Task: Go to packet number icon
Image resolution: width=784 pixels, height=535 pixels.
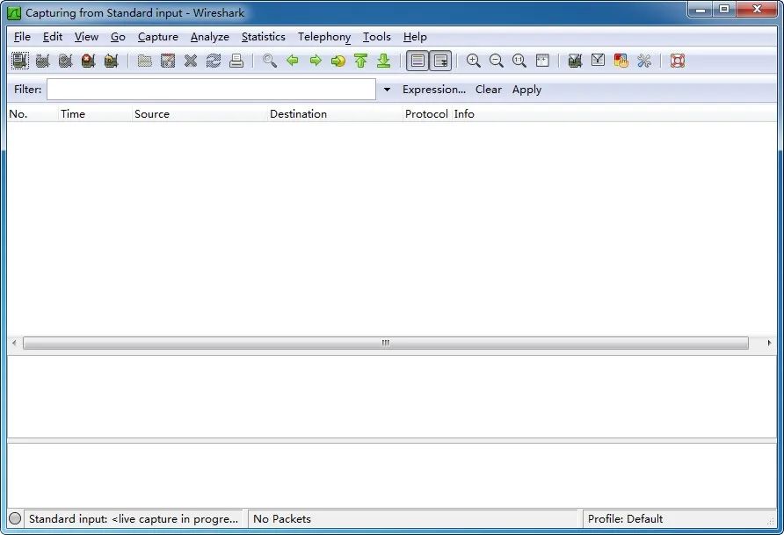Action: (x=338, y=61)
